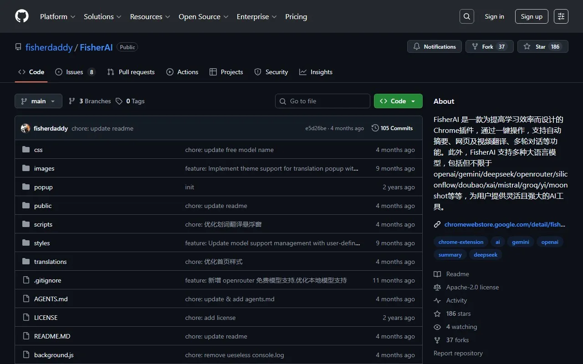Screen dimensions: 583x364
Task: Open the appearance settings icon in header
Action: point(561,16)
